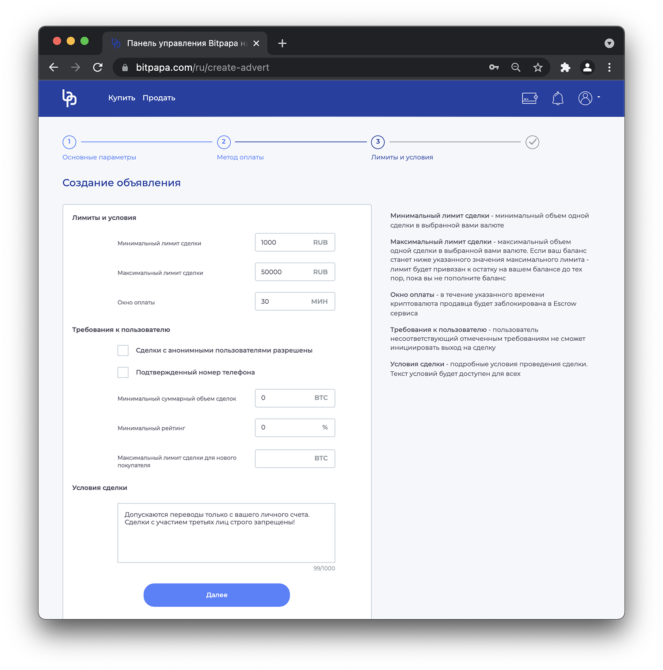Click macOS yellow minimize window button

pos(71,41)
